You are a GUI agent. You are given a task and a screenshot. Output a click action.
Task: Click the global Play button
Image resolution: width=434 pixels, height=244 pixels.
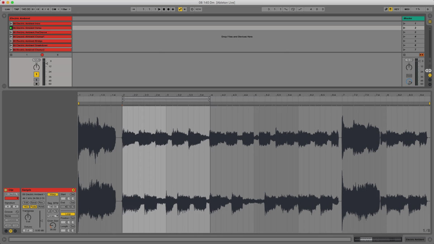[159, 9]
